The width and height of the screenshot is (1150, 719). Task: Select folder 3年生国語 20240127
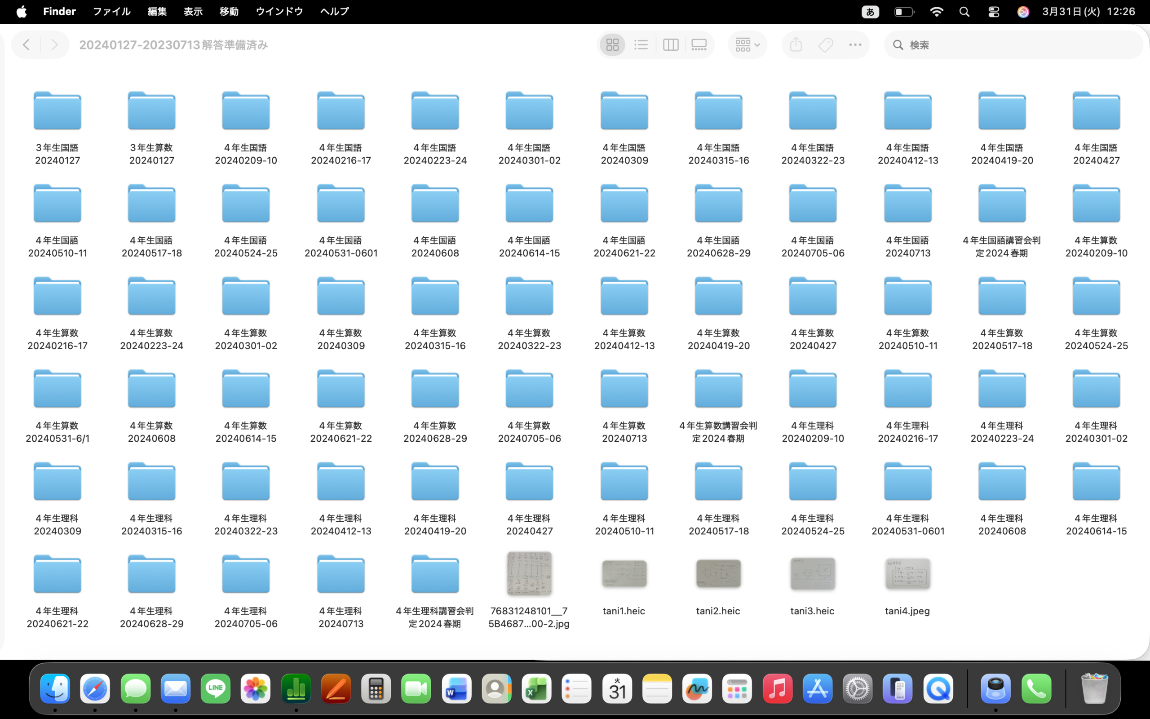coord(57,112)
